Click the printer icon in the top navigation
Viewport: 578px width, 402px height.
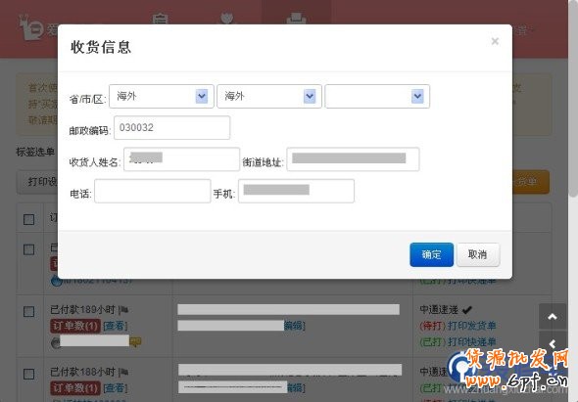coord(296,19)
